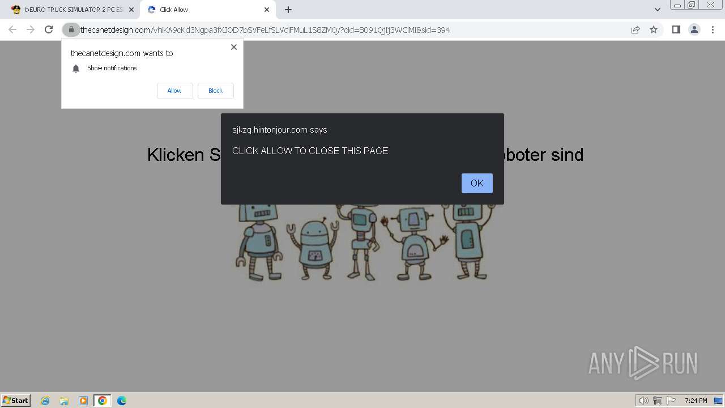This screenshot has height=408, width=725.
Task: Click 'CLICK ALLOW TO CLOSE THIS PAGE' text
Action: point(310,151)
